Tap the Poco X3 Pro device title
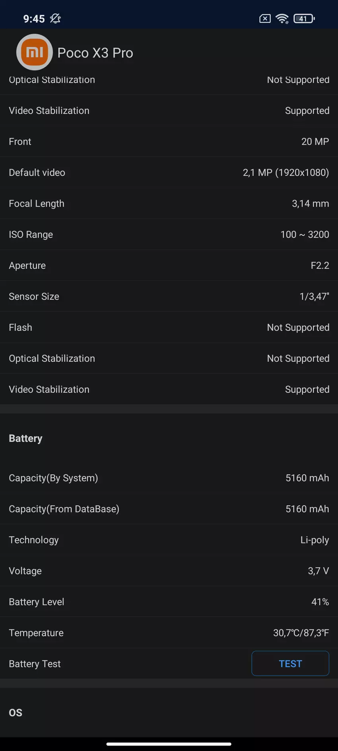 (95, 53)
